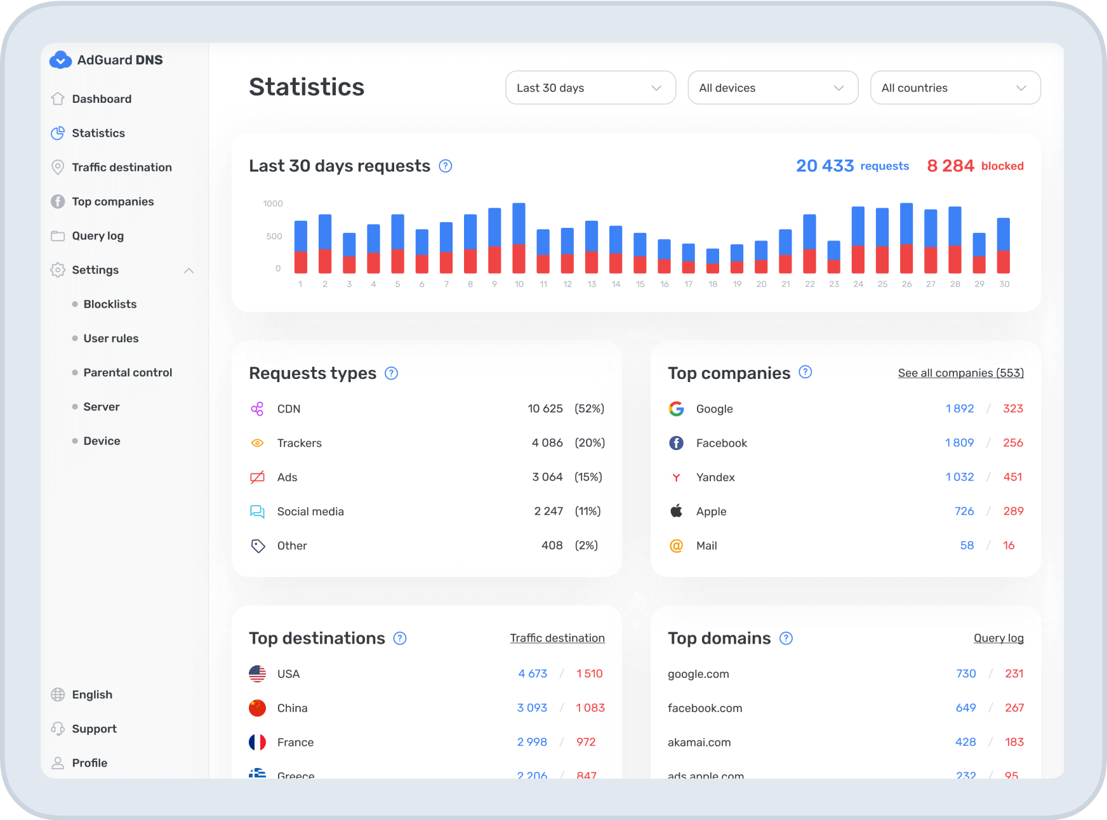1107x820 pixels.
Task: Open Blocklists under Settings
Action: (x=110, y=304)
